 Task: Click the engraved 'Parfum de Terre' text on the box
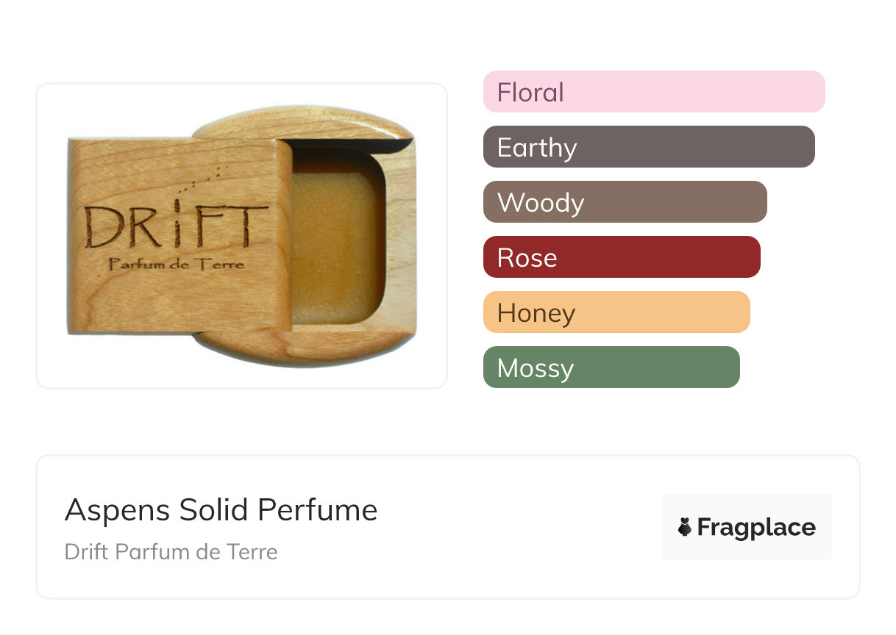tap(176, 264)
